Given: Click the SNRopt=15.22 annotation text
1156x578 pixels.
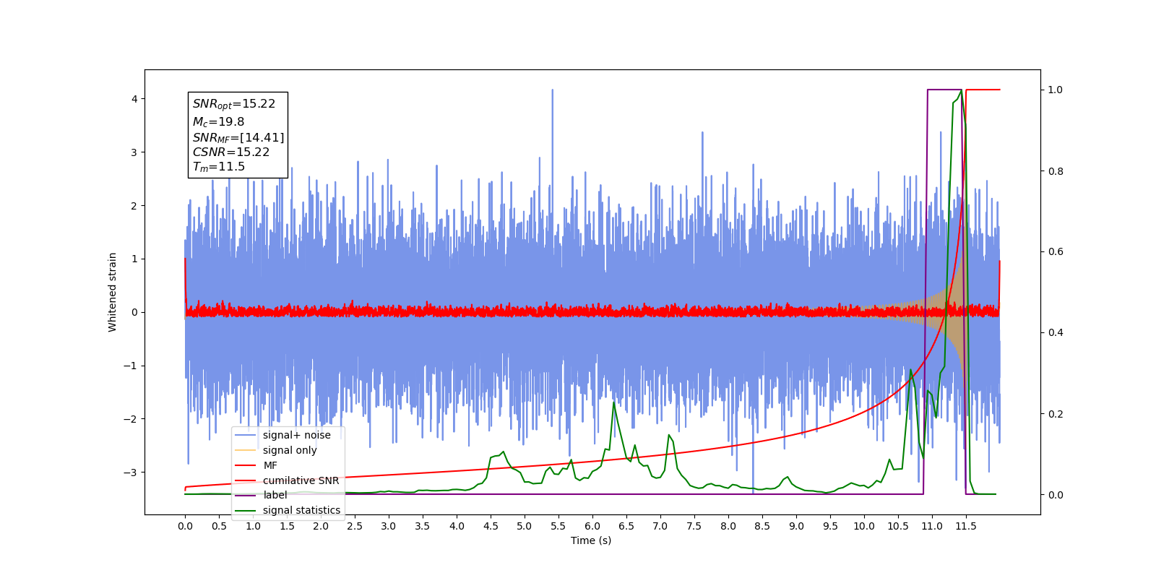Looking at the screenshot, I should coord(234,104).
